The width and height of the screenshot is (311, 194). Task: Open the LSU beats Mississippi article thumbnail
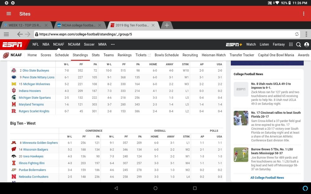point(241,155)
